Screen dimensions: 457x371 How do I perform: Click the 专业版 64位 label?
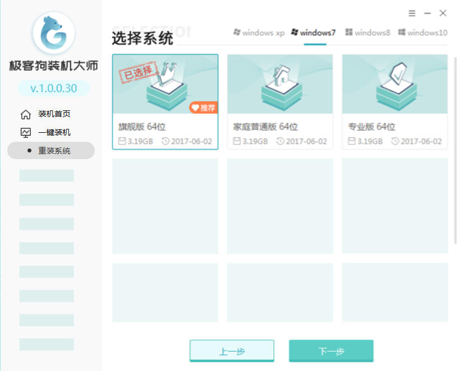[x=372, y=127]
